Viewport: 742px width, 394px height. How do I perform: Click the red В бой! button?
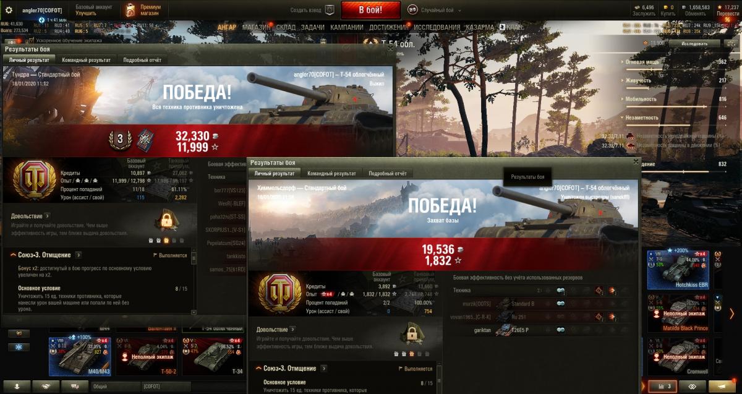pyautogui.click(x=371, y=10)
